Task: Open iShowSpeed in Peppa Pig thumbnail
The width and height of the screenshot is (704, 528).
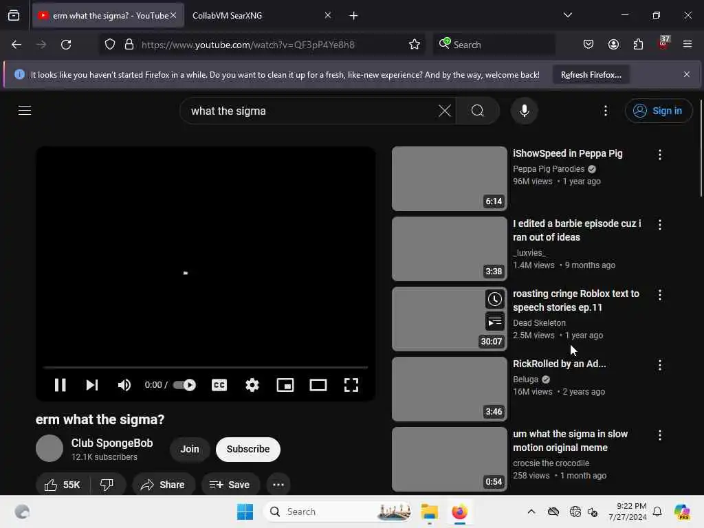Action: (x=450, y=179)
